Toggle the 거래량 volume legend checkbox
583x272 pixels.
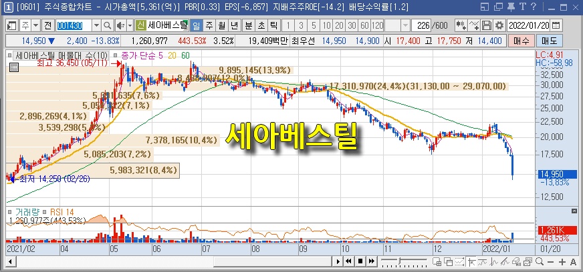(9, 212)
